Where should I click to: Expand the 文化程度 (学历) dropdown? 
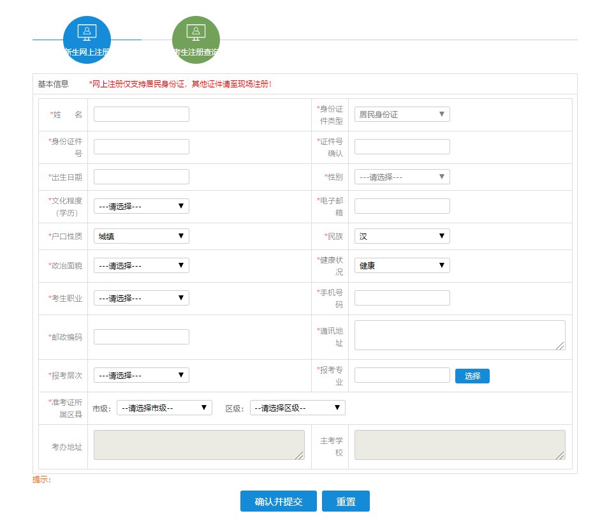[141, 206]
